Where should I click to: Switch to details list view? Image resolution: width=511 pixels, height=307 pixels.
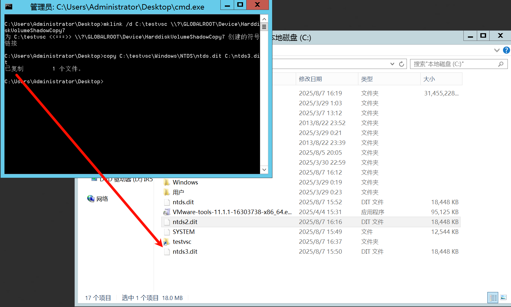pos(493,297)
